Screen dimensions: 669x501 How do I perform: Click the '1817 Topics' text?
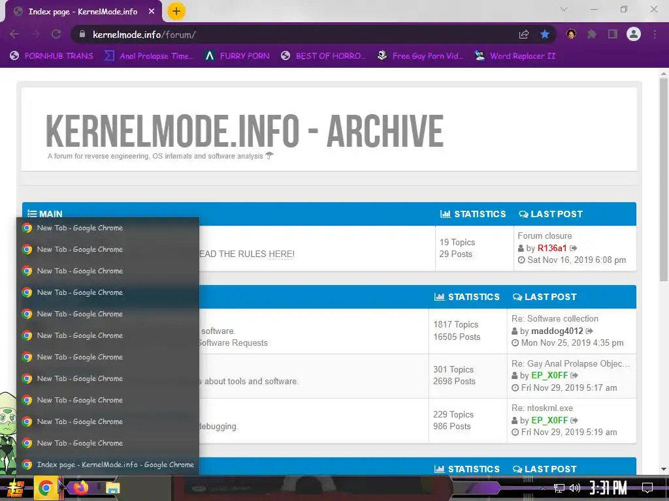(455, 325)
